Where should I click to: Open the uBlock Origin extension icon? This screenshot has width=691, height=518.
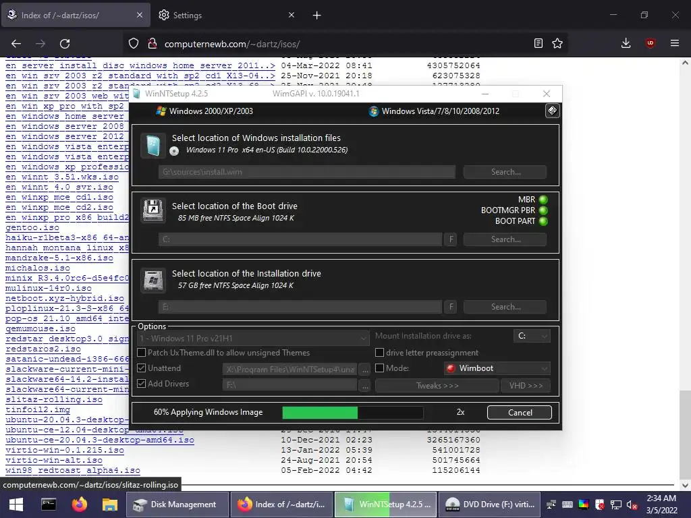click(650, 43)
